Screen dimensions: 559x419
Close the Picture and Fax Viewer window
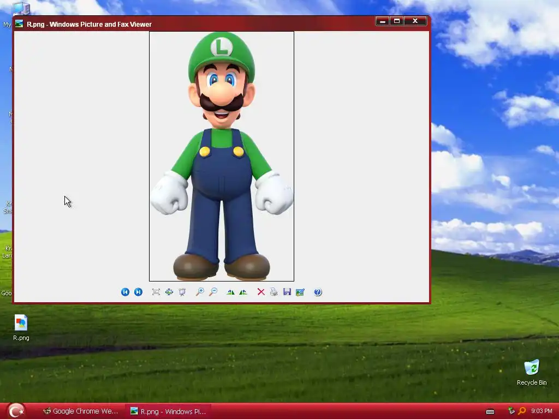pyautogui.click(x=415, y=21)
